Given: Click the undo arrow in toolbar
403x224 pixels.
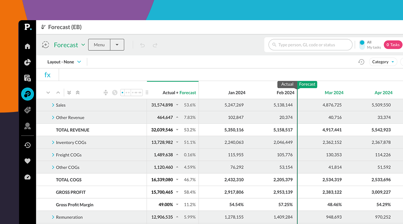Looking at the screenshot, I should [143, 45].
